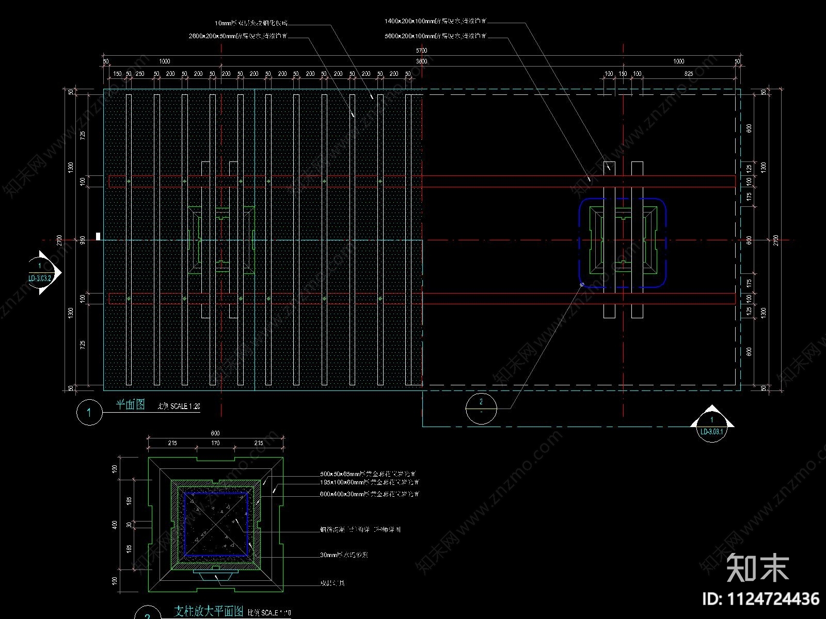The width and height of the screenshot is (826, 619).
Task: Click the small white grip on left edge
Action: point(98,236)
